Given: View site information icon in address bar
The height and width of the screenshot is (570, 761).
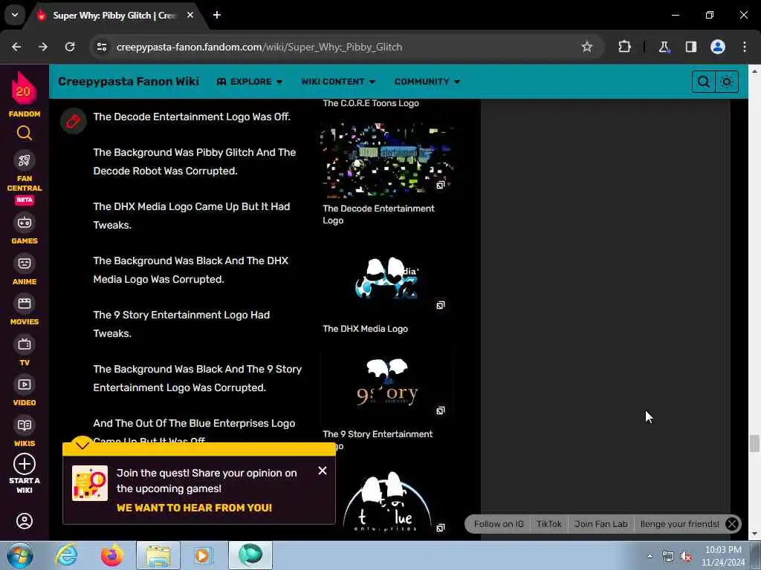Looking at the screenshot, I should [x=101, y=47].
